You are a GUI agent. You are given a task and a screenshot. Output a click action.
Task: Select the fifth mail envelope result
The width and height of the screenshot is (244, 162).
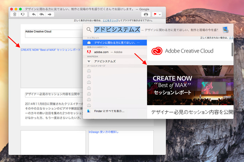115,94
